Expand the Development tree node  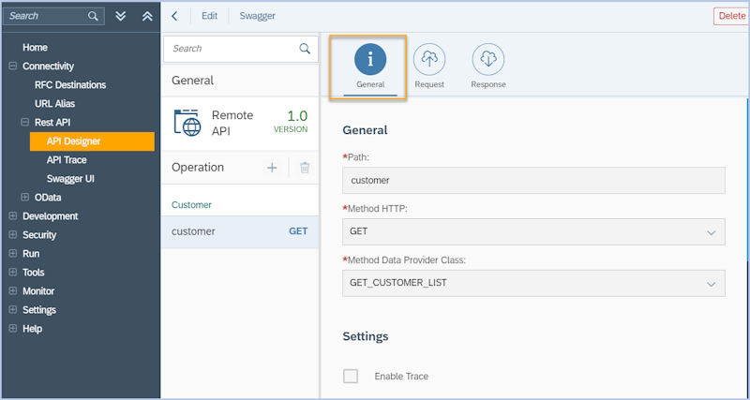(x=13, y=216)
